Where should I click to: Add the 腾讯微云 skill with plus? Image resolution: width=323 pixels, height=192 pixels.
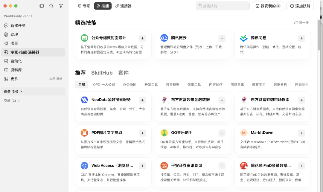[222, 38]
